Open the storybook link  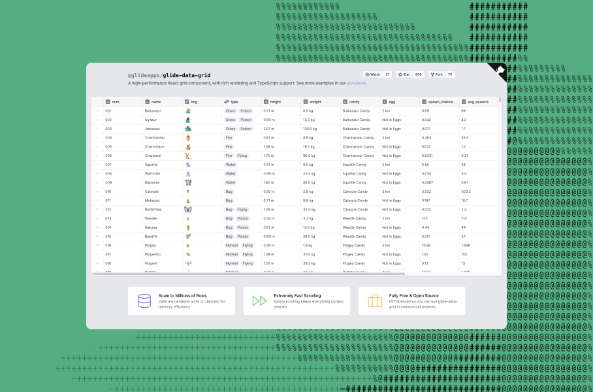click(x=354, y=83)
